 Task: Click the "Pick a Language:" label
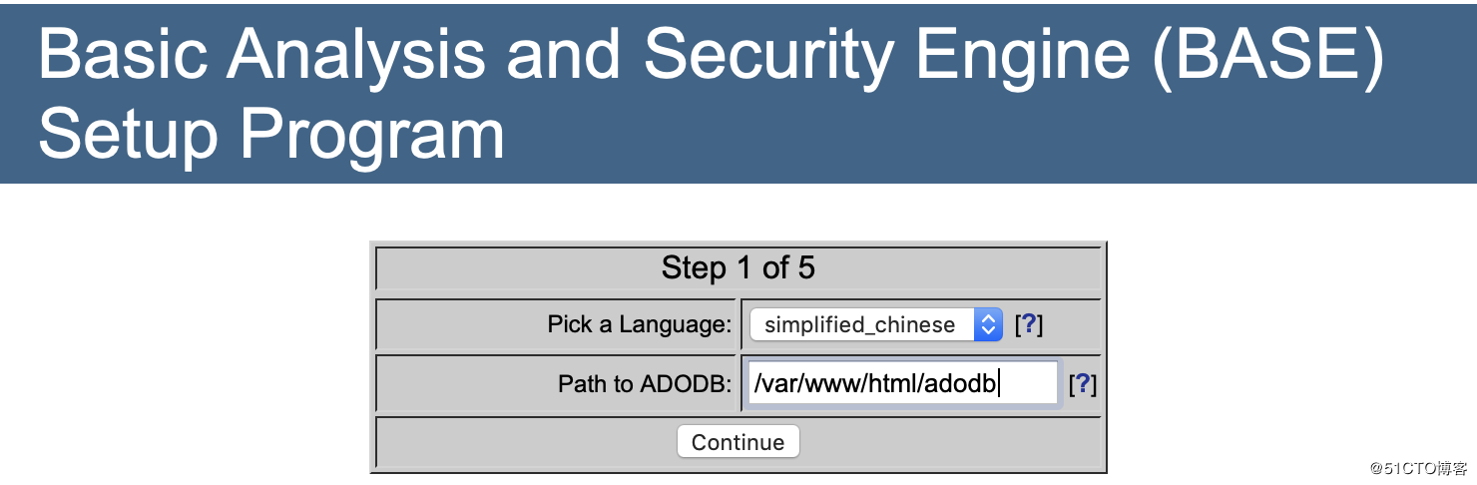(x=639, y=324)
